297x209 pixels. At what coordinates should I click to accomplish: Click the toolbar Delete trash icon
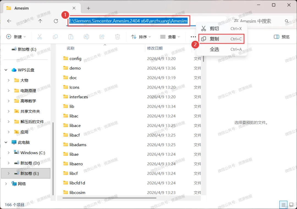tap(117, 37)
